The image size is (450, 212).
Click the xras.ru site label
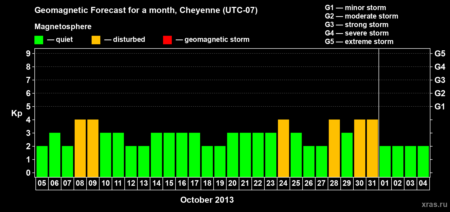pos(434,204)
